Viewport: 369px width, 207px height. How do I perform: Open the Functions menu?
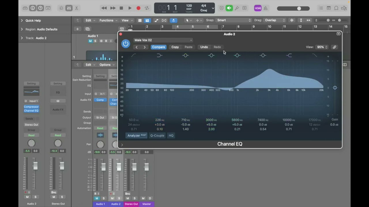point(108,20)
